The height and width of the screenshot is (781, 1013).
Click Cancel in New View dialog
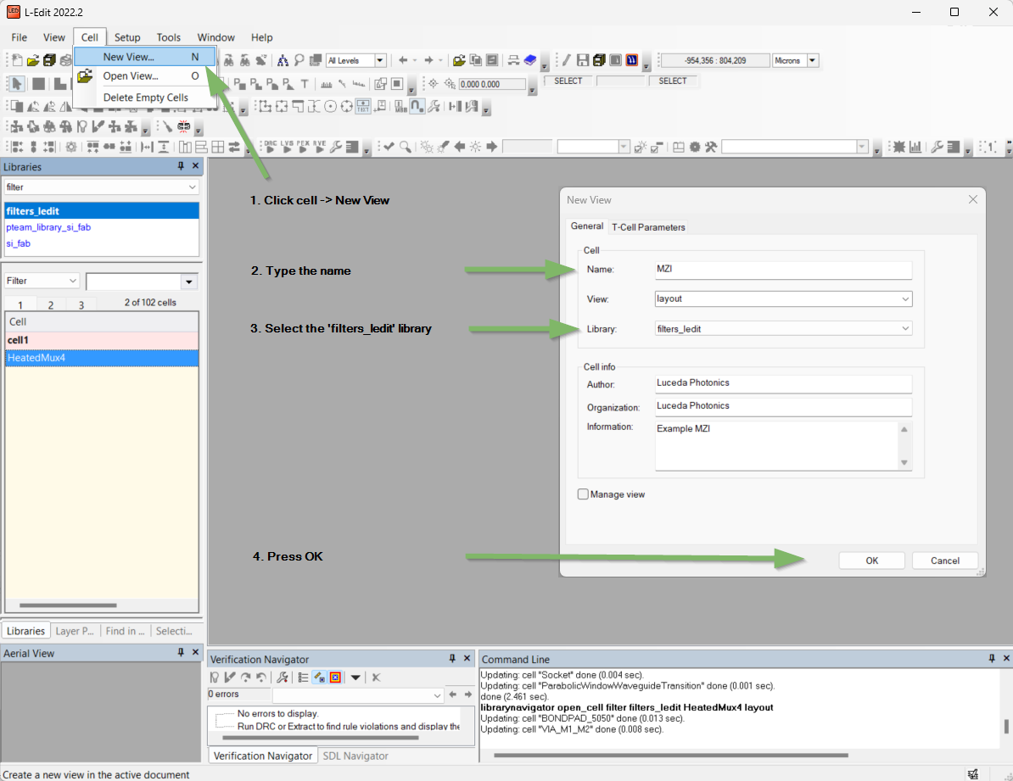click(944, 561)
